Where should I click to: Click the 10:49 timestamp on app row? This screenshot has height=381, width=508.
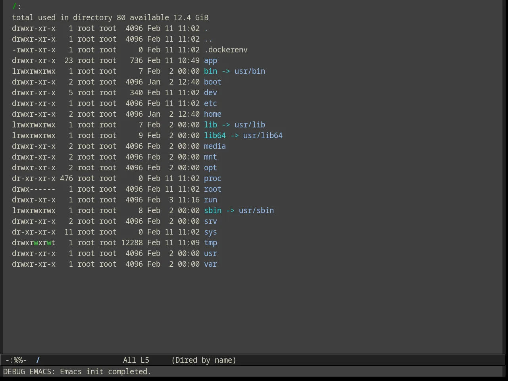[189, 61]
